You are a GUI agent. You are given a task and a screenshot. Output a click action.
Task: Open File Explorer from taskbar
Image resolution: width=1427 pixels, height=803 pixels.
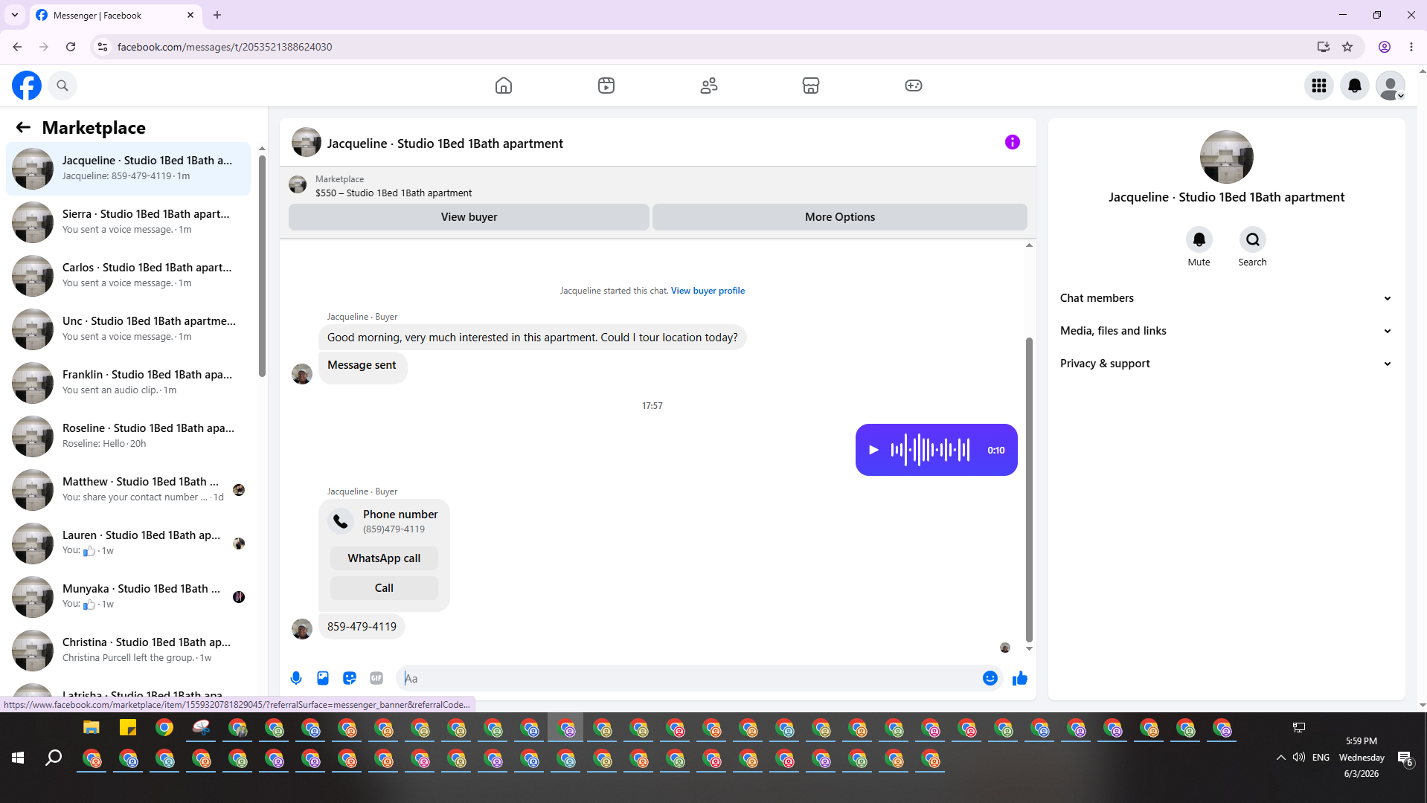(x=92, y=728)
